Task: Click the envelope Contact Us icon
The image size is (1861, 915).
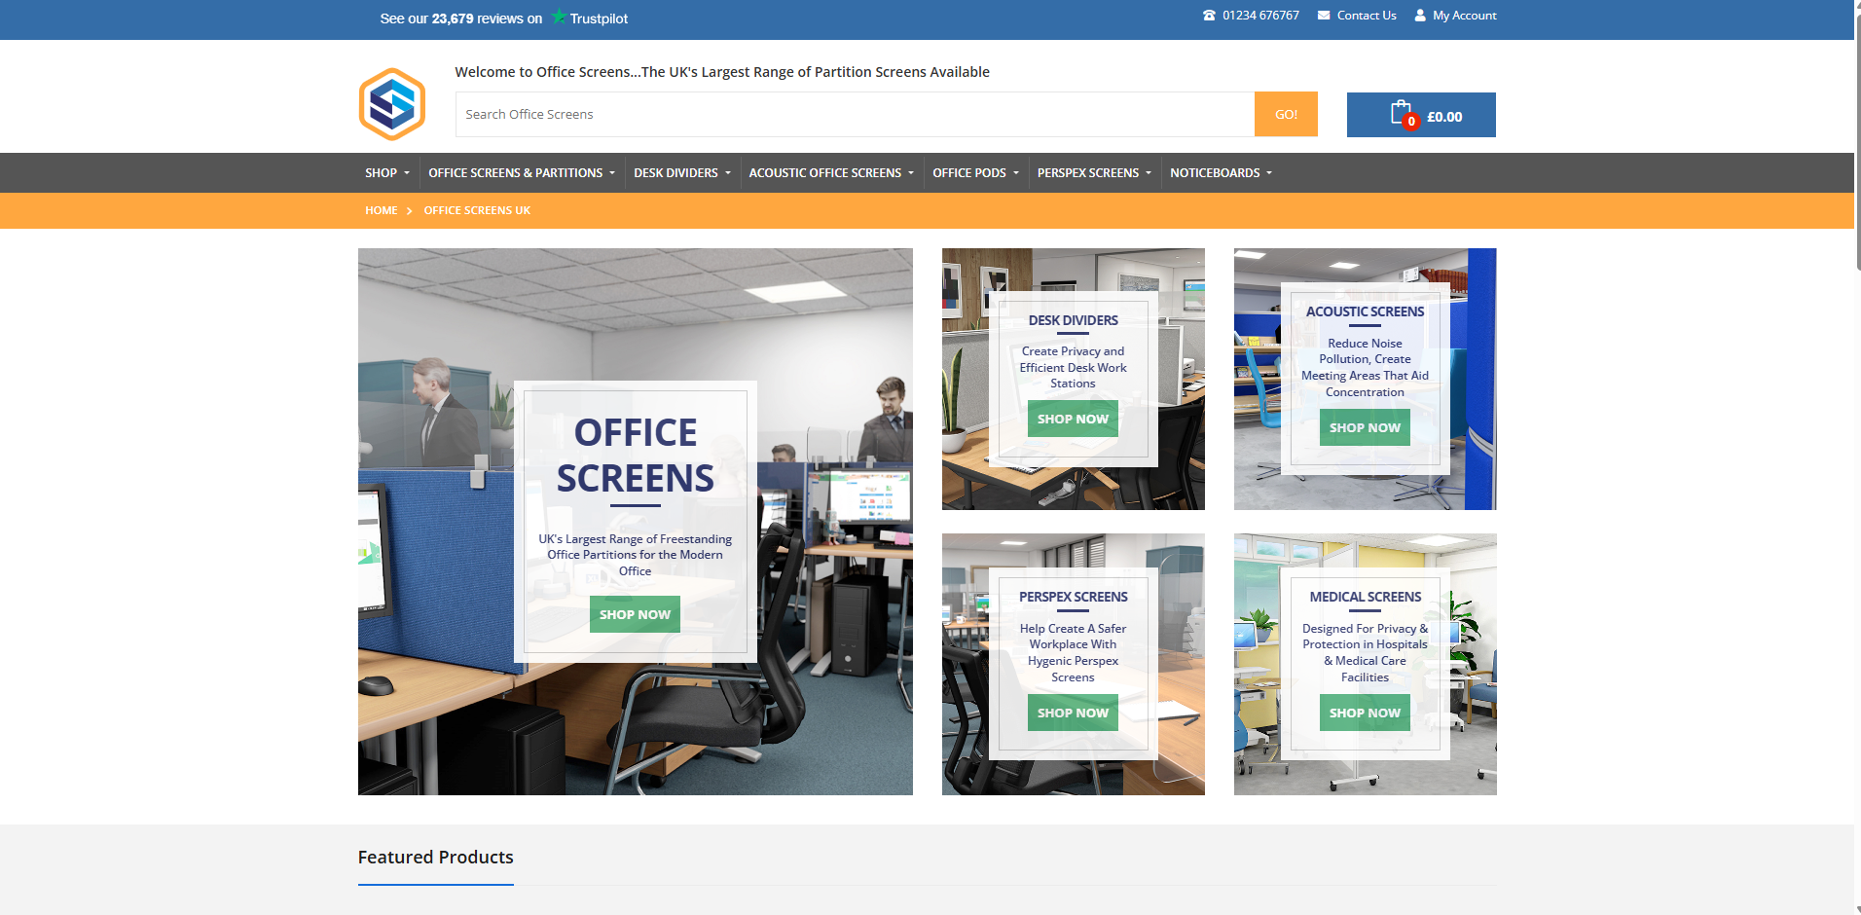Action: coord(1324,16)
